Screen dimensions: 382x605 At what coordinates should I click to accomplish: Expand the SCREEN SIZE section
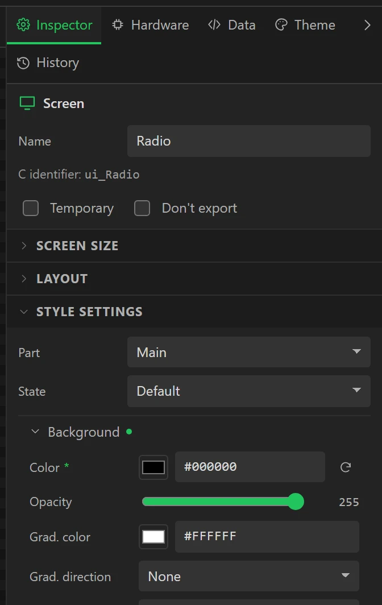point(194,246)
